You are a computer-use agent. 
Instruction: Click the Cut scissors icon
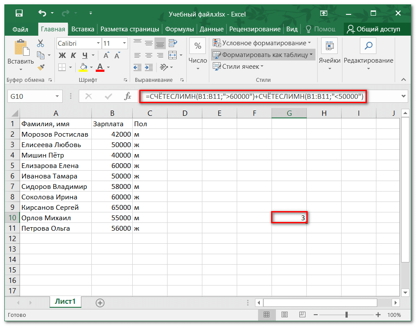[40, 43]
